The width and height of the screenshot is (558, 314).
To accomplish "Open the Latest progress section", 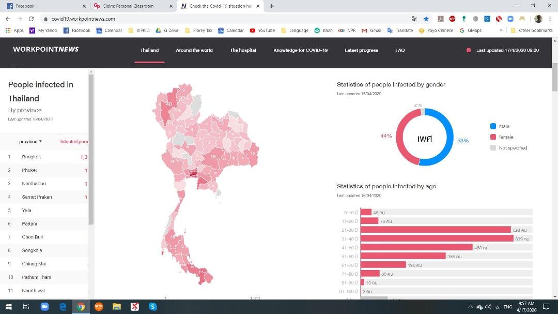I will pos(361,50).
